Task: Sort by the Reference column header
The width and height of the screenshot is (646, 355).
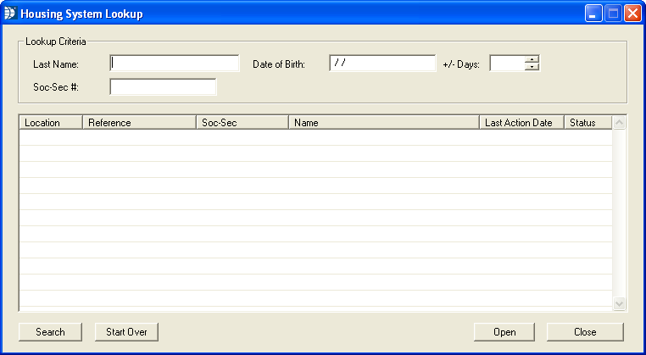Action: pos(139,123)
